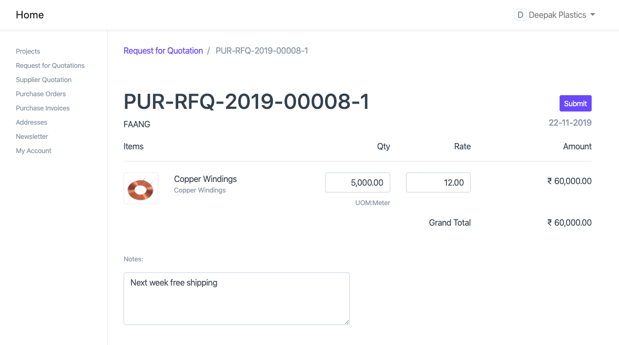This screenshot has width=619, height=345.
Task: Focus the Rate input field showing 12.00
Action: (438, 182)
